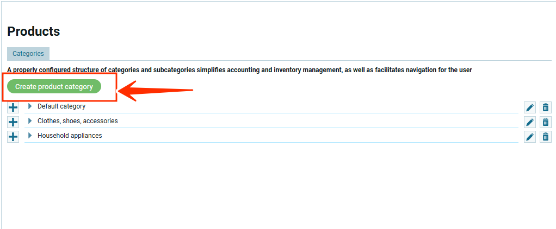Expand the Household appliances arrow
Image resolution: width=556 pixels, height=229 pixels.
(x=30, y=136)
